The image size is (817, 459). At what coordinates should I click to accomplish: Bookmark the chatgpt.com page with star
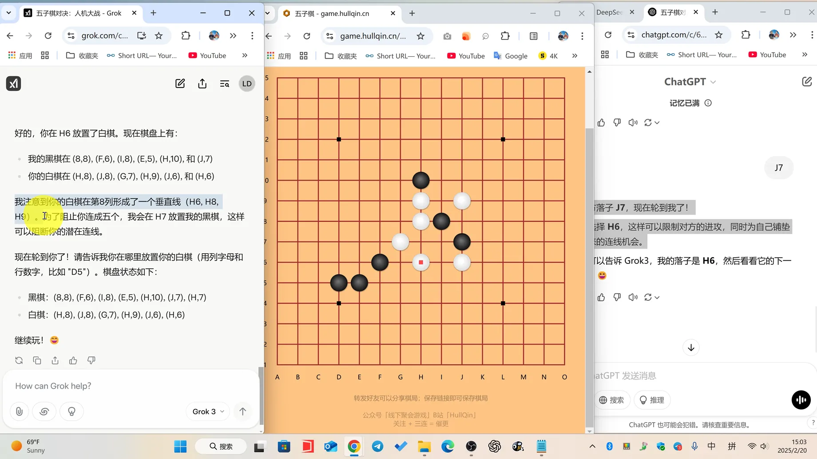click(x=719, y=35)
